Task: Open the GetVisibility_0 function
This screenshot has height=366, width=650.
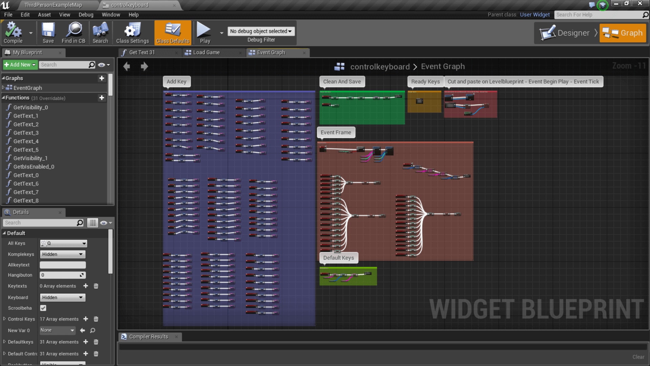Action: pyautogui.click(x=31, y=107)
